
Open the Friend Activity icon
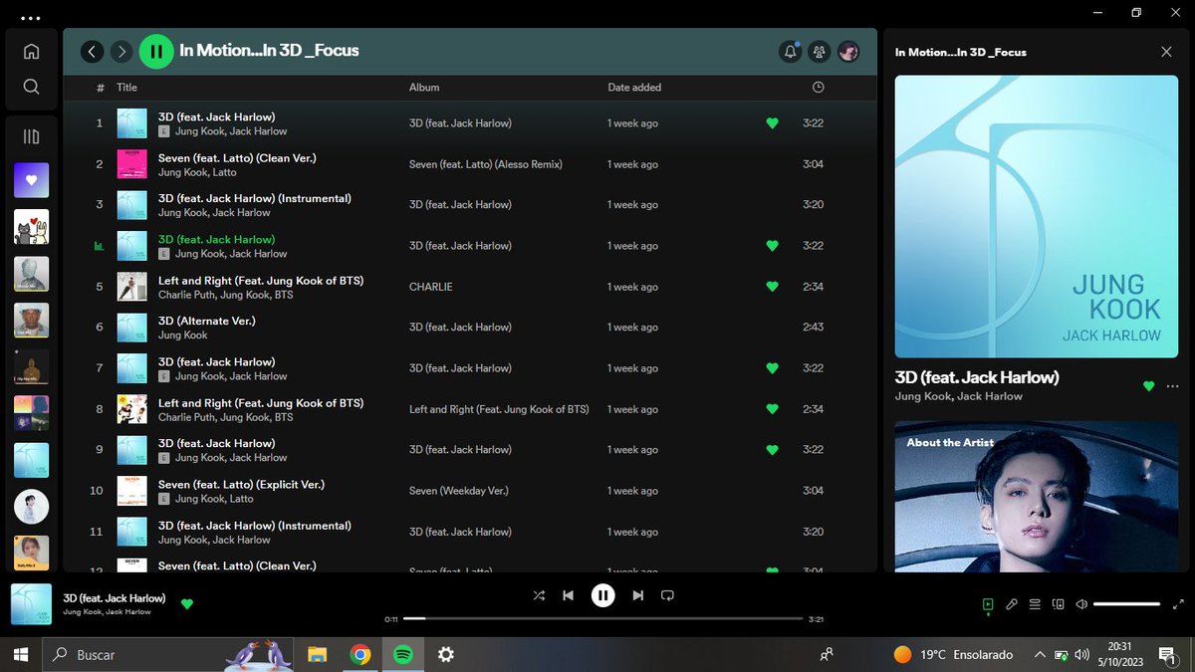pos(820,52)
